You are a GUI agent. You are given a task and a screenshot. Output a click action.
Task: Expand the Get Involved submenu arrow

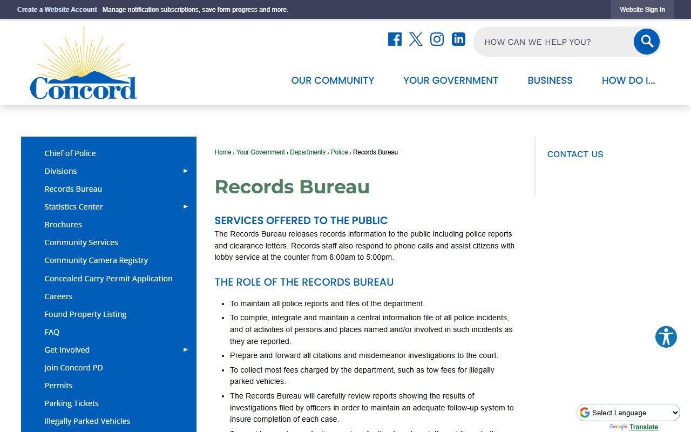pyautogui.click(x=185, y=349)
